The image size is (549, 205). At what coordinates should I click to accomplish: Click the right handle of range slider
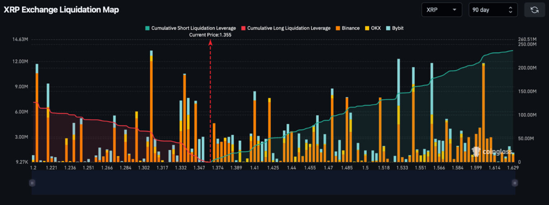pos(515,183)
